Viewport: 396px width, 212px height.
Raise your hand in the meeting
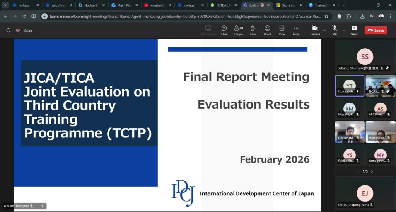click(x=253, y=30)
